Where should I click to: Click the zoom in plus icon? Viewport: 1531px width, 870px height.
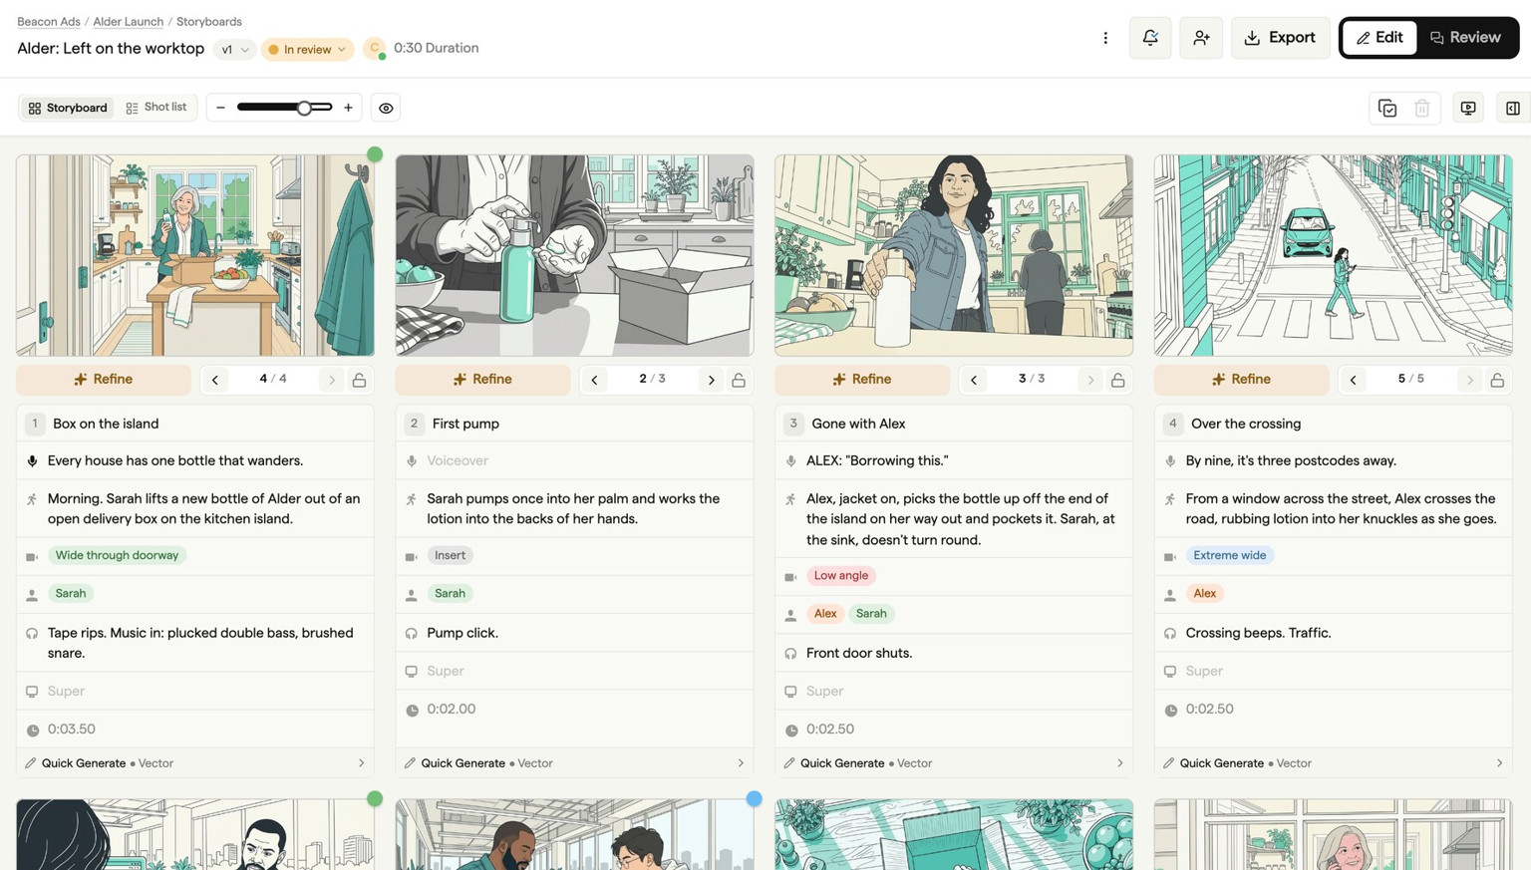(x=348, y=108)
